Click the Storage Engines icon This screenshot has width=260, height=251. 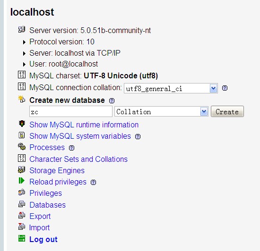pyautogui.click(x=22, y=169)
